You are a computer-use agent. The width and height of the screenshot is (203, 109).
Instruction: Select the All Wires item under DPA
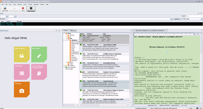coord(74,40)
